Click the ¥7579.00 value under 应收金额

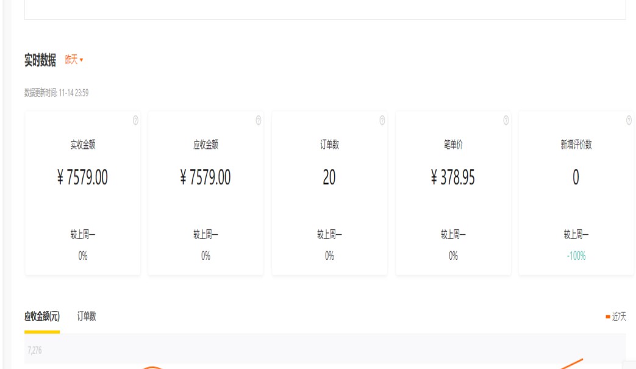206,177
